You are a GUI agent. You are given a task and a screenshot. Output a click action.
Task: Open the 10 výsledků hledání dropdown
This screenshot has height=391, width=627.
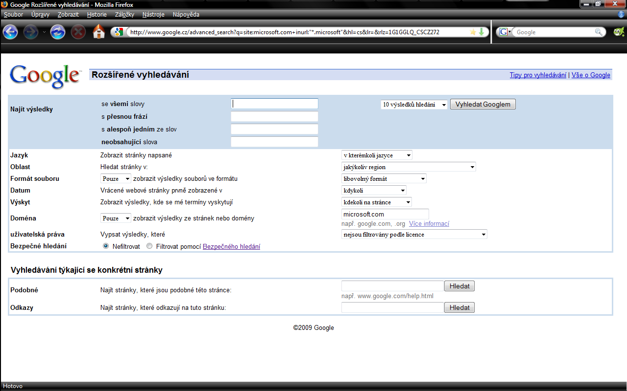pyautogui.click(x=414, y=105)
